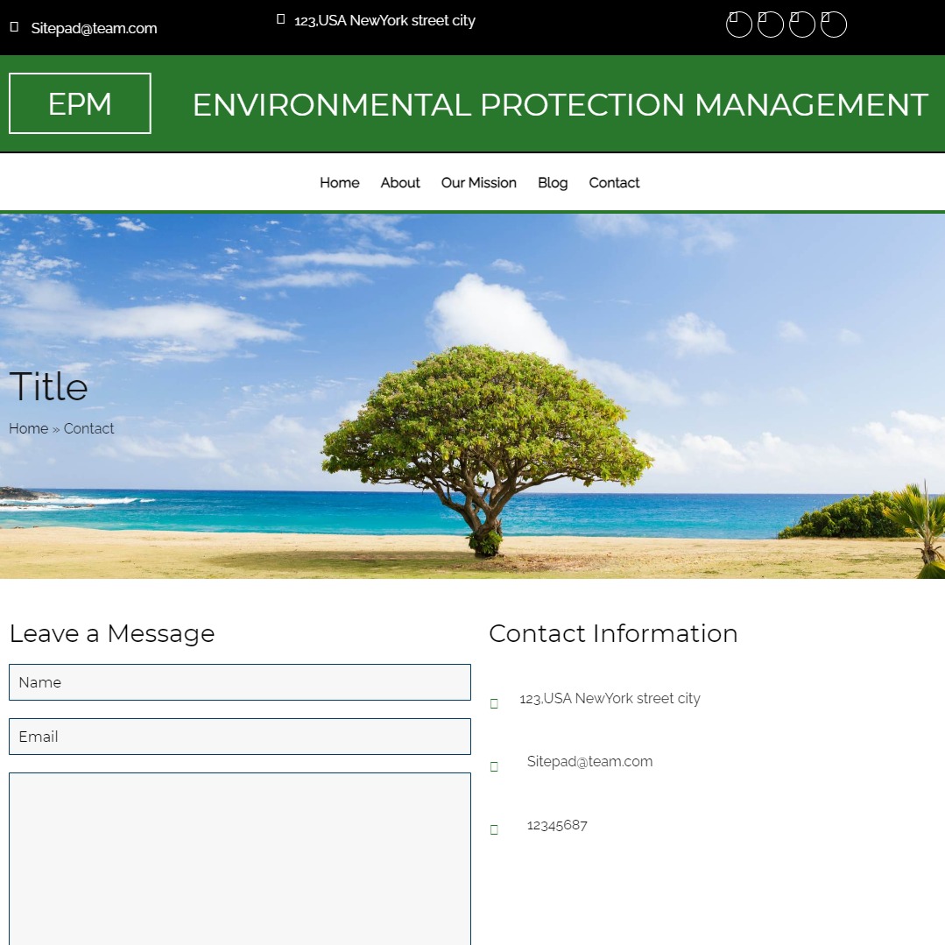Screen dimensions: 945x945
Task: Open the Blog menu item
Action: pyautogui.click(x=553, y=183)
